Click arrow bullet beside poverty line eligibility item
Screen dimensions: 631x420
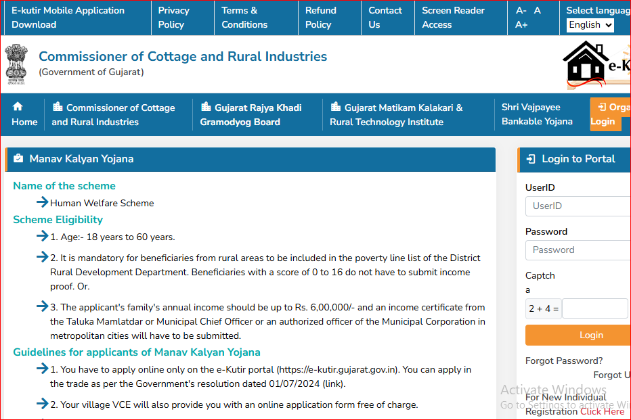42,256
